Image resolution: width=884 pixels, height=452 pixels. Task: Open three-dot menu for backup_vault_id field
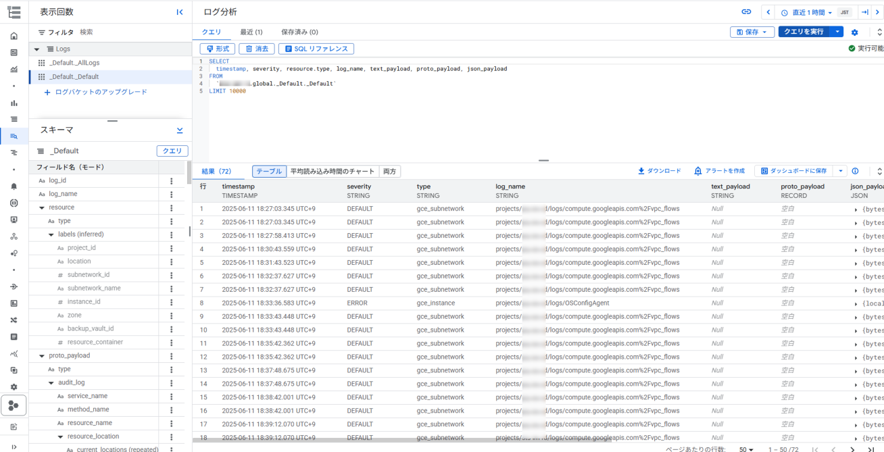[x=171, y=329]
